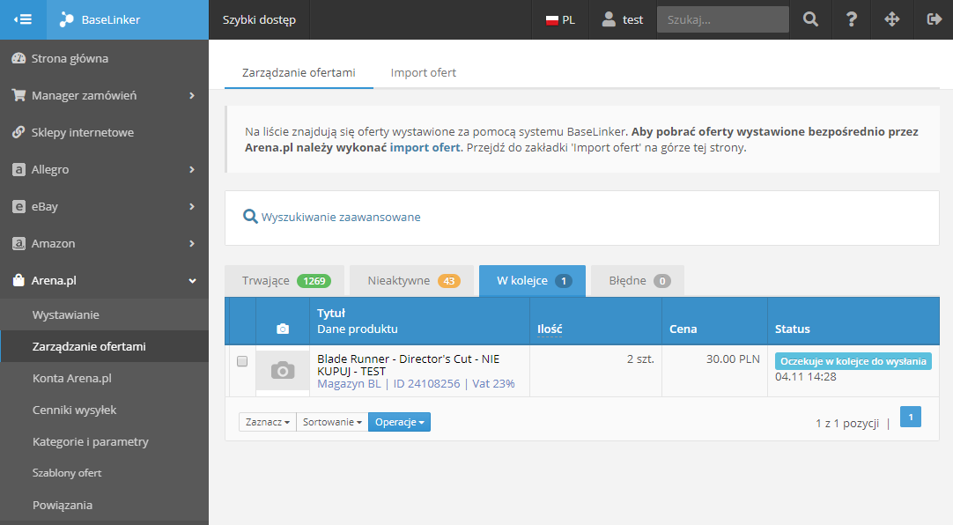Click the shopping cart icon for Manager zamówień
953x525 pixels.
[x=18, y=95]
